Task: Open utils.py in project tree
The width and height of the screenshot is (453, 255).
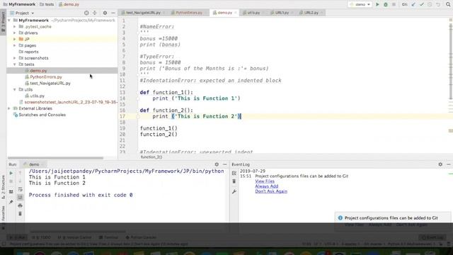Action: [x=38, y=96]
